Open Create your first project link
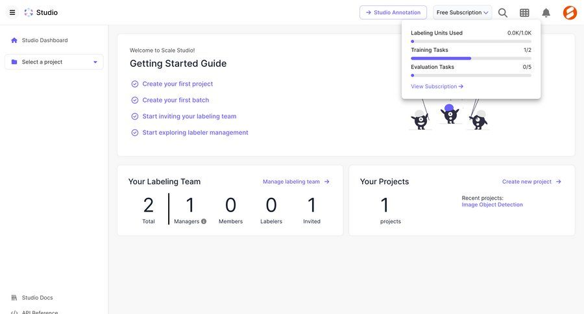The width and height of the screenshot is (584, 314). point(177,84)
